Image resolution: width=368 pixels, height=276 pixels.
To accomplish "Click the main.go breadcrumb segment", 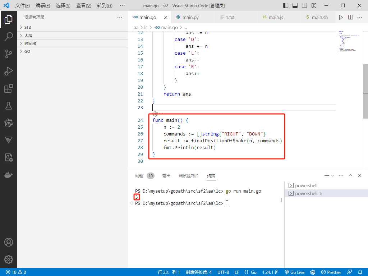I will [166, 27].
